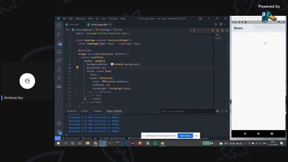Tap the emulator Back navigation button
This screenshot has height=162, width=288.
[x=245, y=134]
